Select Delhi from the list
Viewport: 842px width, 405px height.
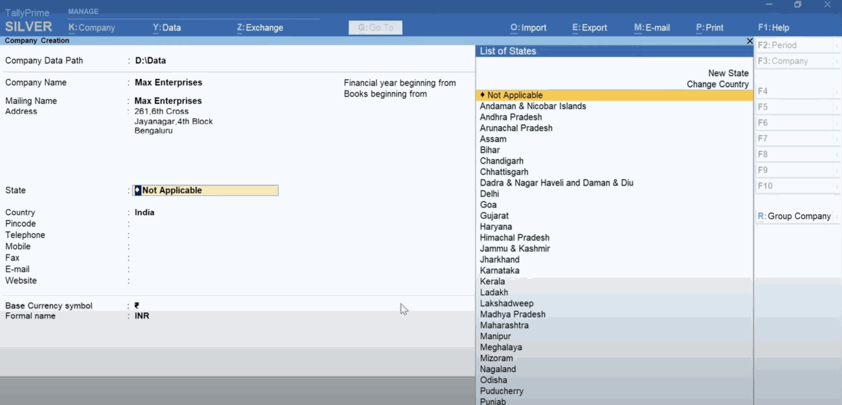pyautogui.click(x=489, y=194)
